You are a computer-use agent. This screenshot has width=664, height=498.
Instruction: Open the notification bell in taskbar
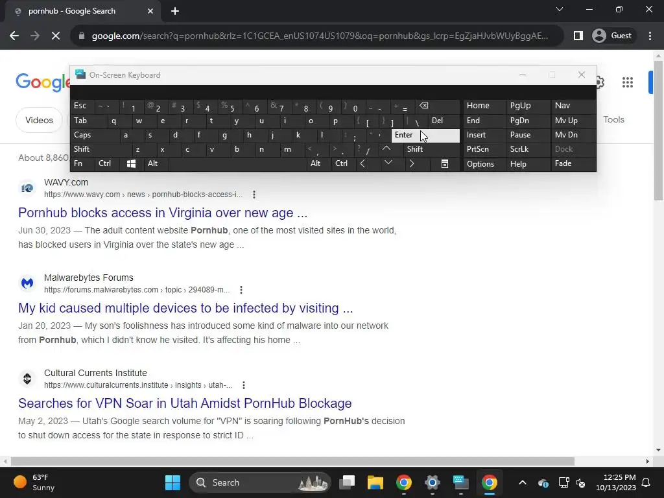pyautogui.click(x=646, y=482)
